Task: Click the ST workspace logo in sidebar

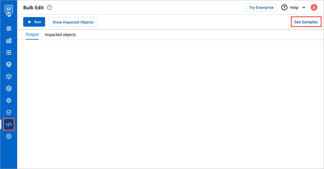Action: (9, 11)
